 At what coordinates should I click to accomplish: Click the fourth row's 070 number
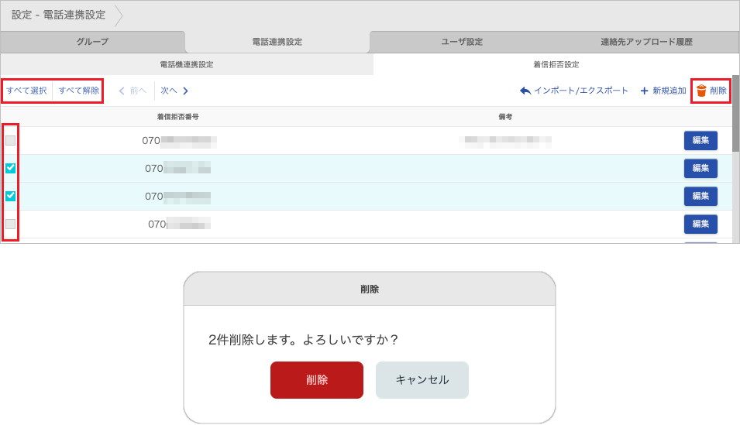click(179, 224)
